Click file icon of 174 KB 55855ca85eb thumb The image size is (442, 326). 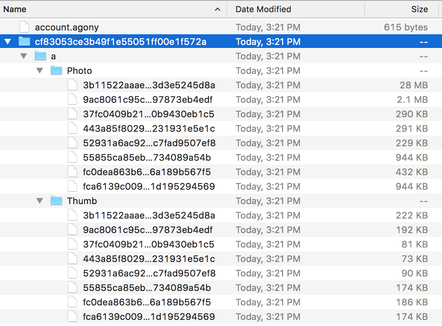72,288
